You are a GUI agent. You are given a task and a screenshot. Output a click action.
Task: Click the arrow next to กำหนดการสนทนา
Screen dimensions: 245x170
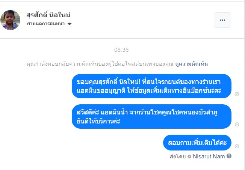coord(70,24)
